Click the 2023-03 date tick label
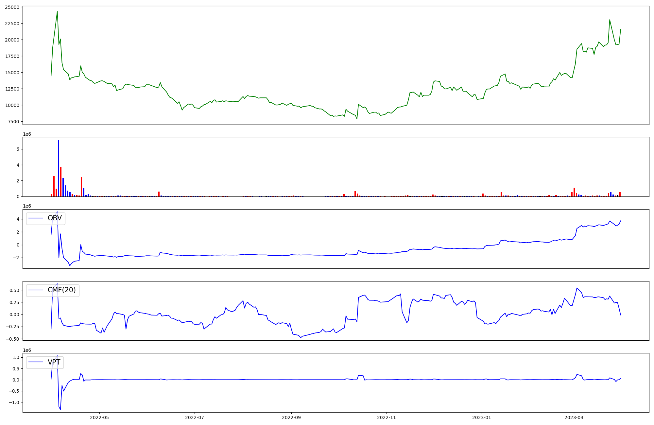This screenshot has width=654, height=425. [574, 417]
